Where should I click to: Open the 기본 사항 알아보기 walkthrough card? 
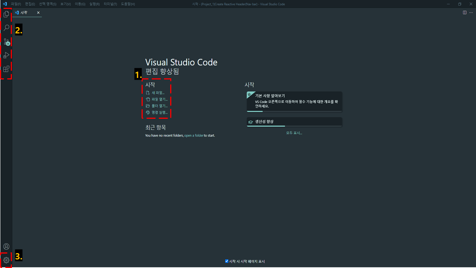(x=294, y=102)
